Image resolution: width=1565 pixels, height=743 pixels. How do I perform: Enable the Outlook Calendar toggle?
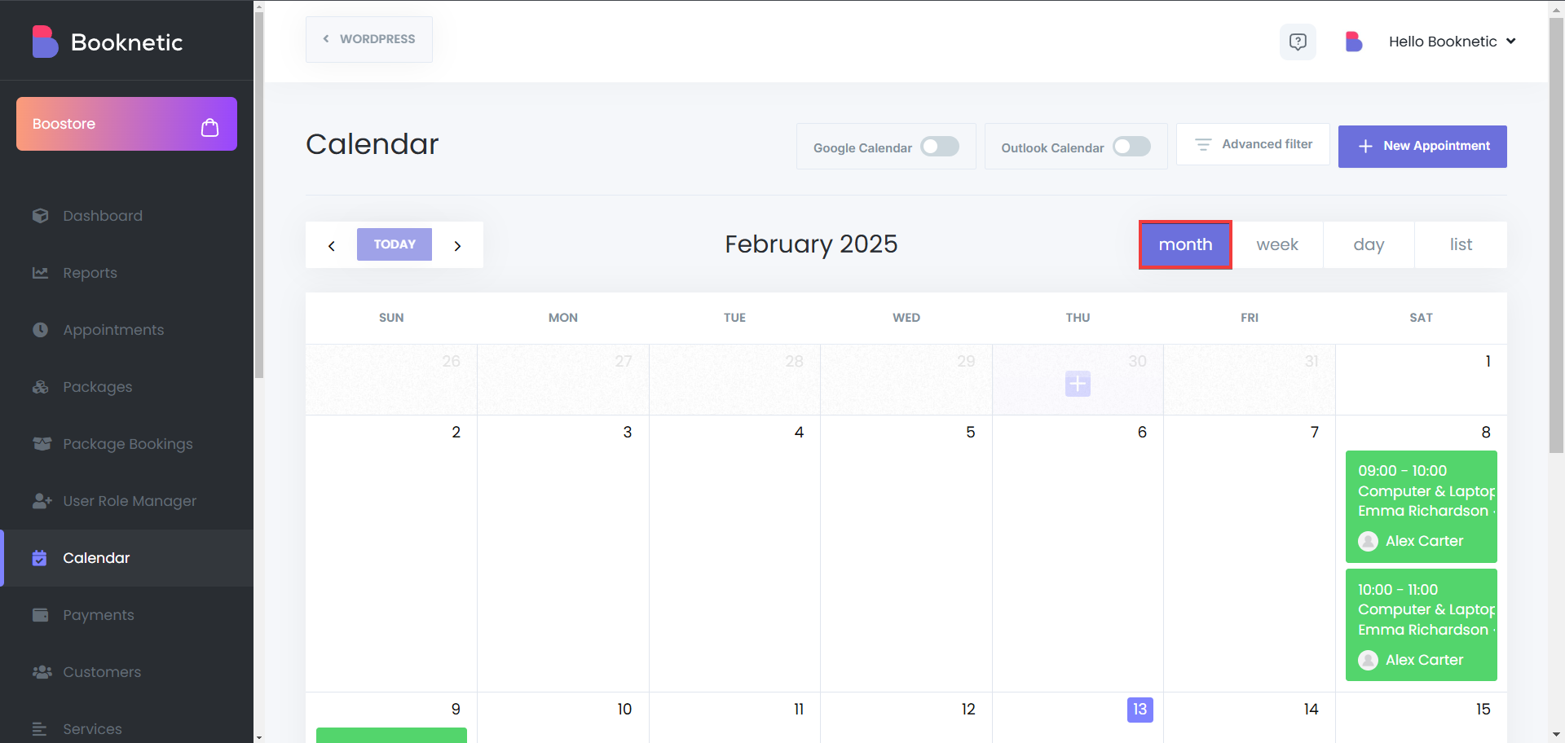tap(1131, 147)
